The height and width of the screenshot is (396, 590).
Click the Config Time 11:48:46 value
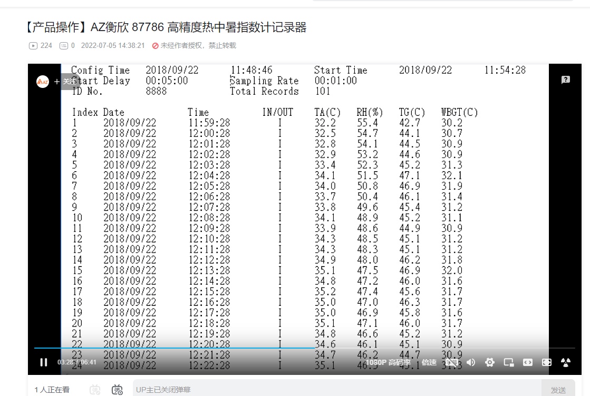click(x=252, y=70)
